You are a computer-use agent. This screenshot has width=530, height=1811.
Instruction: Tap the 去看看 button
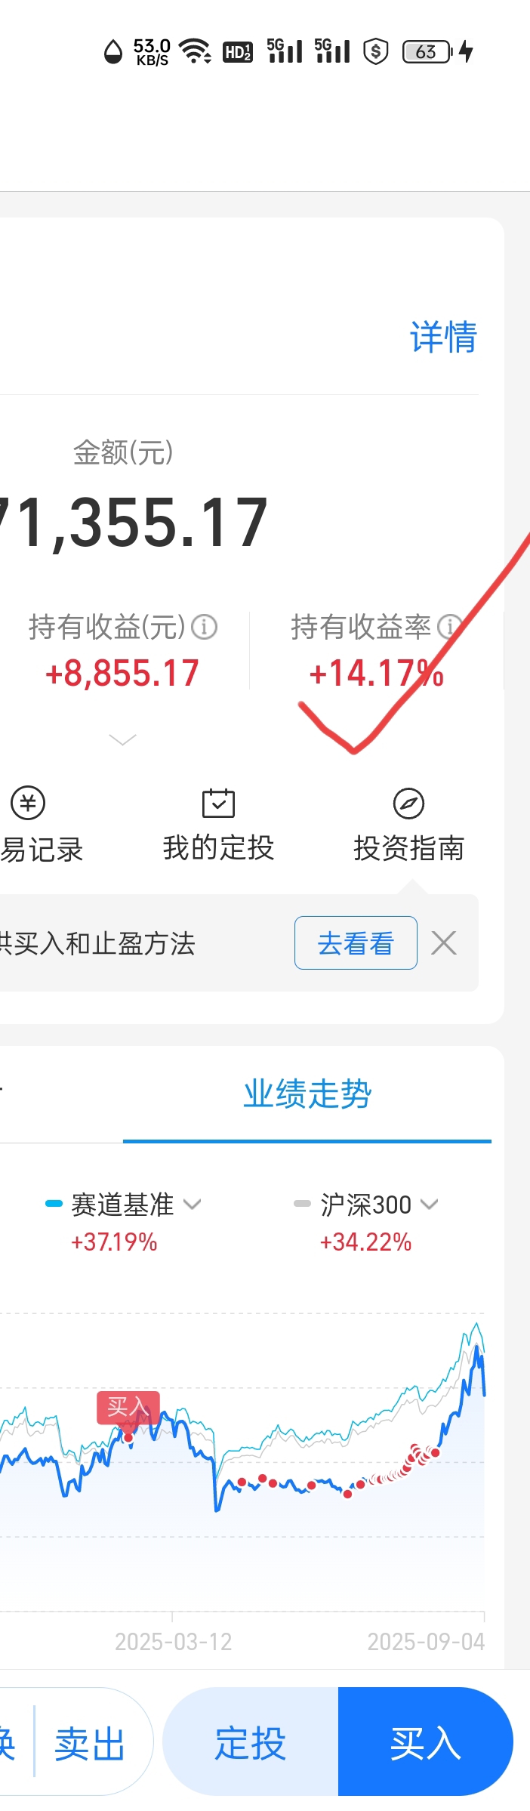pyautogui.click(x=356, y=943)
